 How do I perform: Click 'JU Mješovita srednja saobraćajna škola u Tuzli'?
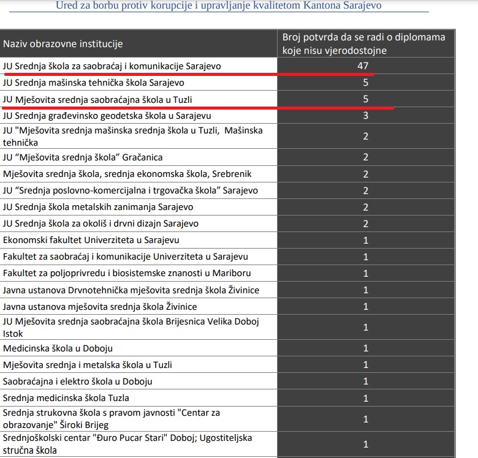(97, 100)
